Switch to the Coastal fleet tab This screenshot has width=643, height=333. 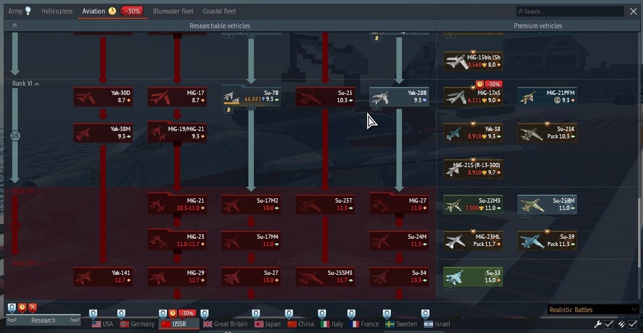220,11
